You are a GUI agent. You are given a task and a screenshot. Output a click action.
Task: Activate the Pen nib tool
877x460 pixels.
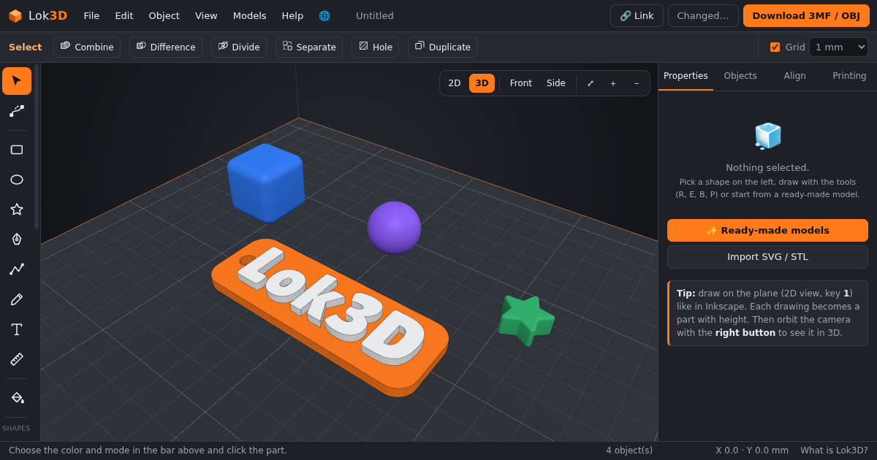[17, 239]
